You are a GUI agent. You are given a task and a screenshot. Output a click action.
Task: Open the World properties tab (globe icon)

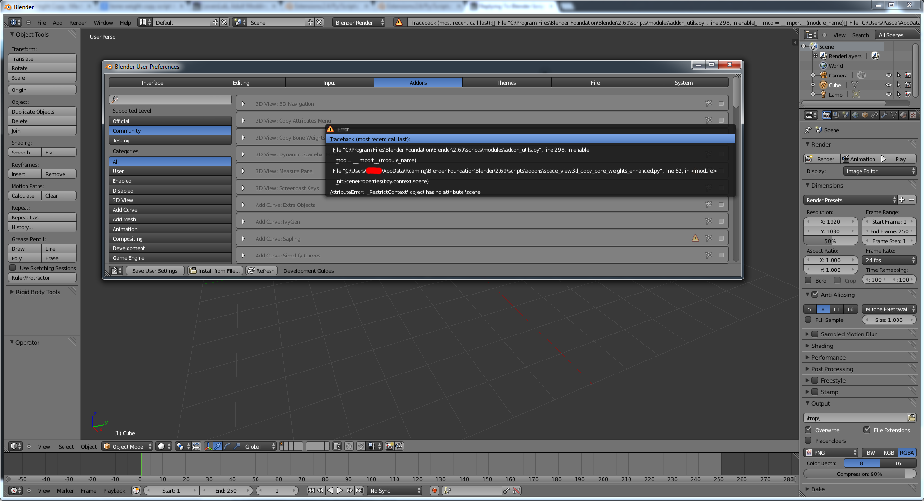click(x=855, y=115)
